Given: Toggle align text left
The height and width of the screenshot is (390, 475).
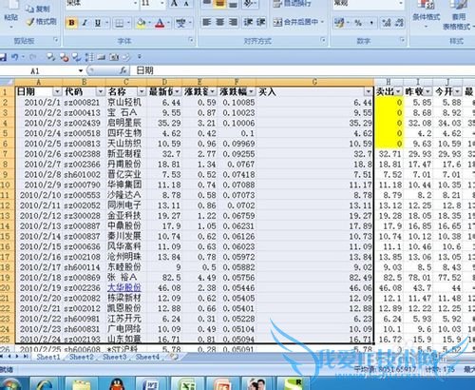Looking at the screenshot, I should click(x=207, y=22).
